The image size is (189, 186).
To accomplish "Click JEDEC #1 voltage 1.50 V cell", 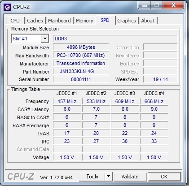I will point(67,157).
